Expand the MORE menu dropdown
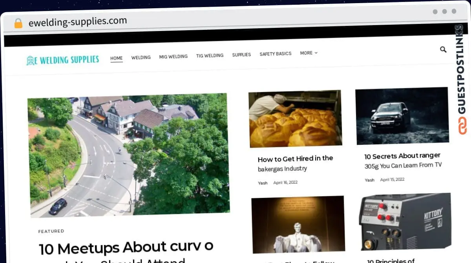The image size is (471, 263). 309,53
